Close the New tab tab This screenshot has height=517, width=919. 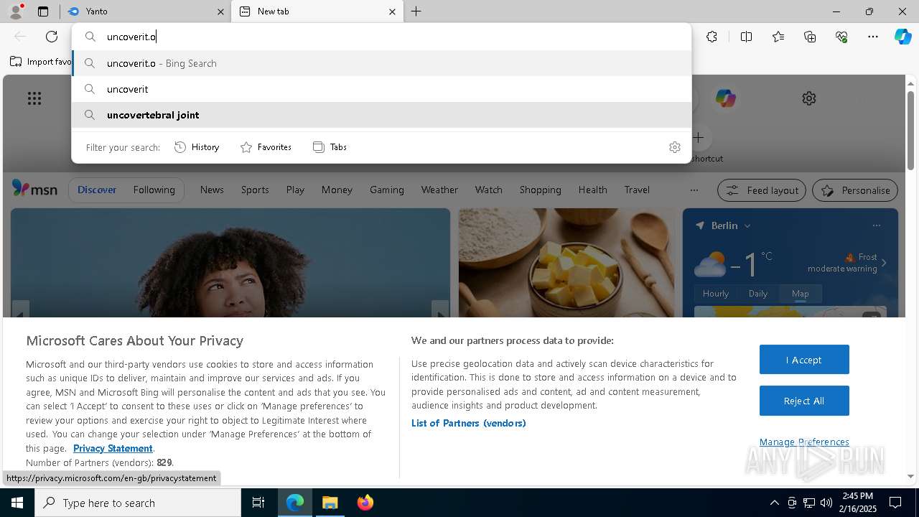[x=392, y=11]
